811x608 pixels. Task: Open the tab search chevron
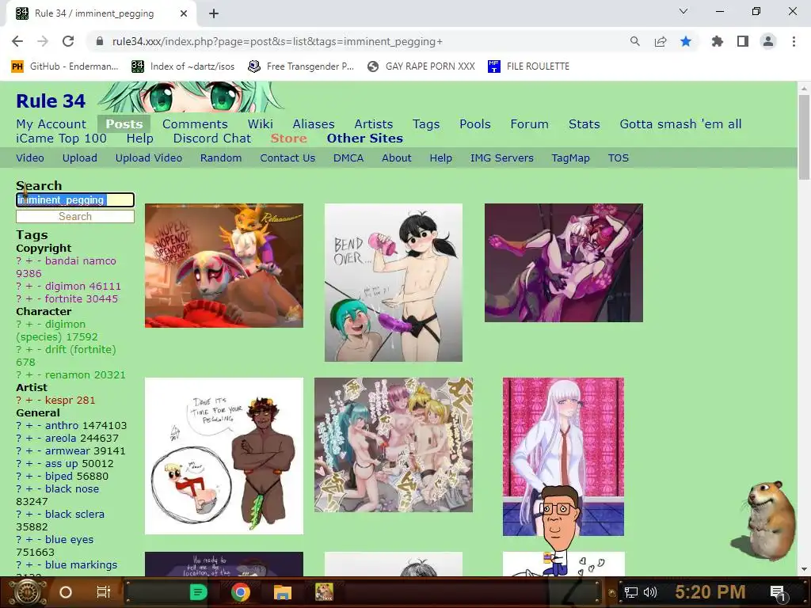pos(683,11)
